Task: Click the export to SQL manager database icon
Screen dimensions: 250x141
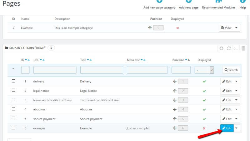Action: click(243, 48)
